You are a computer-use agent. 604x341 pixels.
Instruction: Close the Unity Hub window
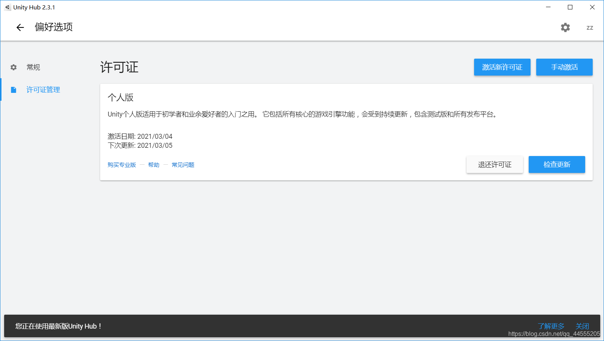592,7
